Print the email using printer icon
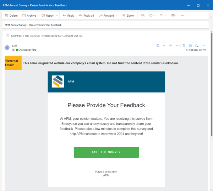Screen dimensions: 213x191 [x=173, y=16]
